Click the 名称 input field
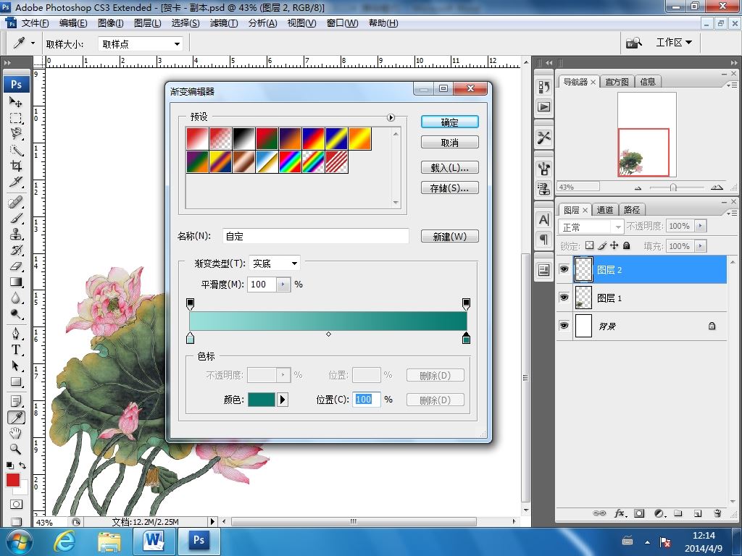Image resolution: width=742 pixels, height=556 pixels. [x=316, y=236]
